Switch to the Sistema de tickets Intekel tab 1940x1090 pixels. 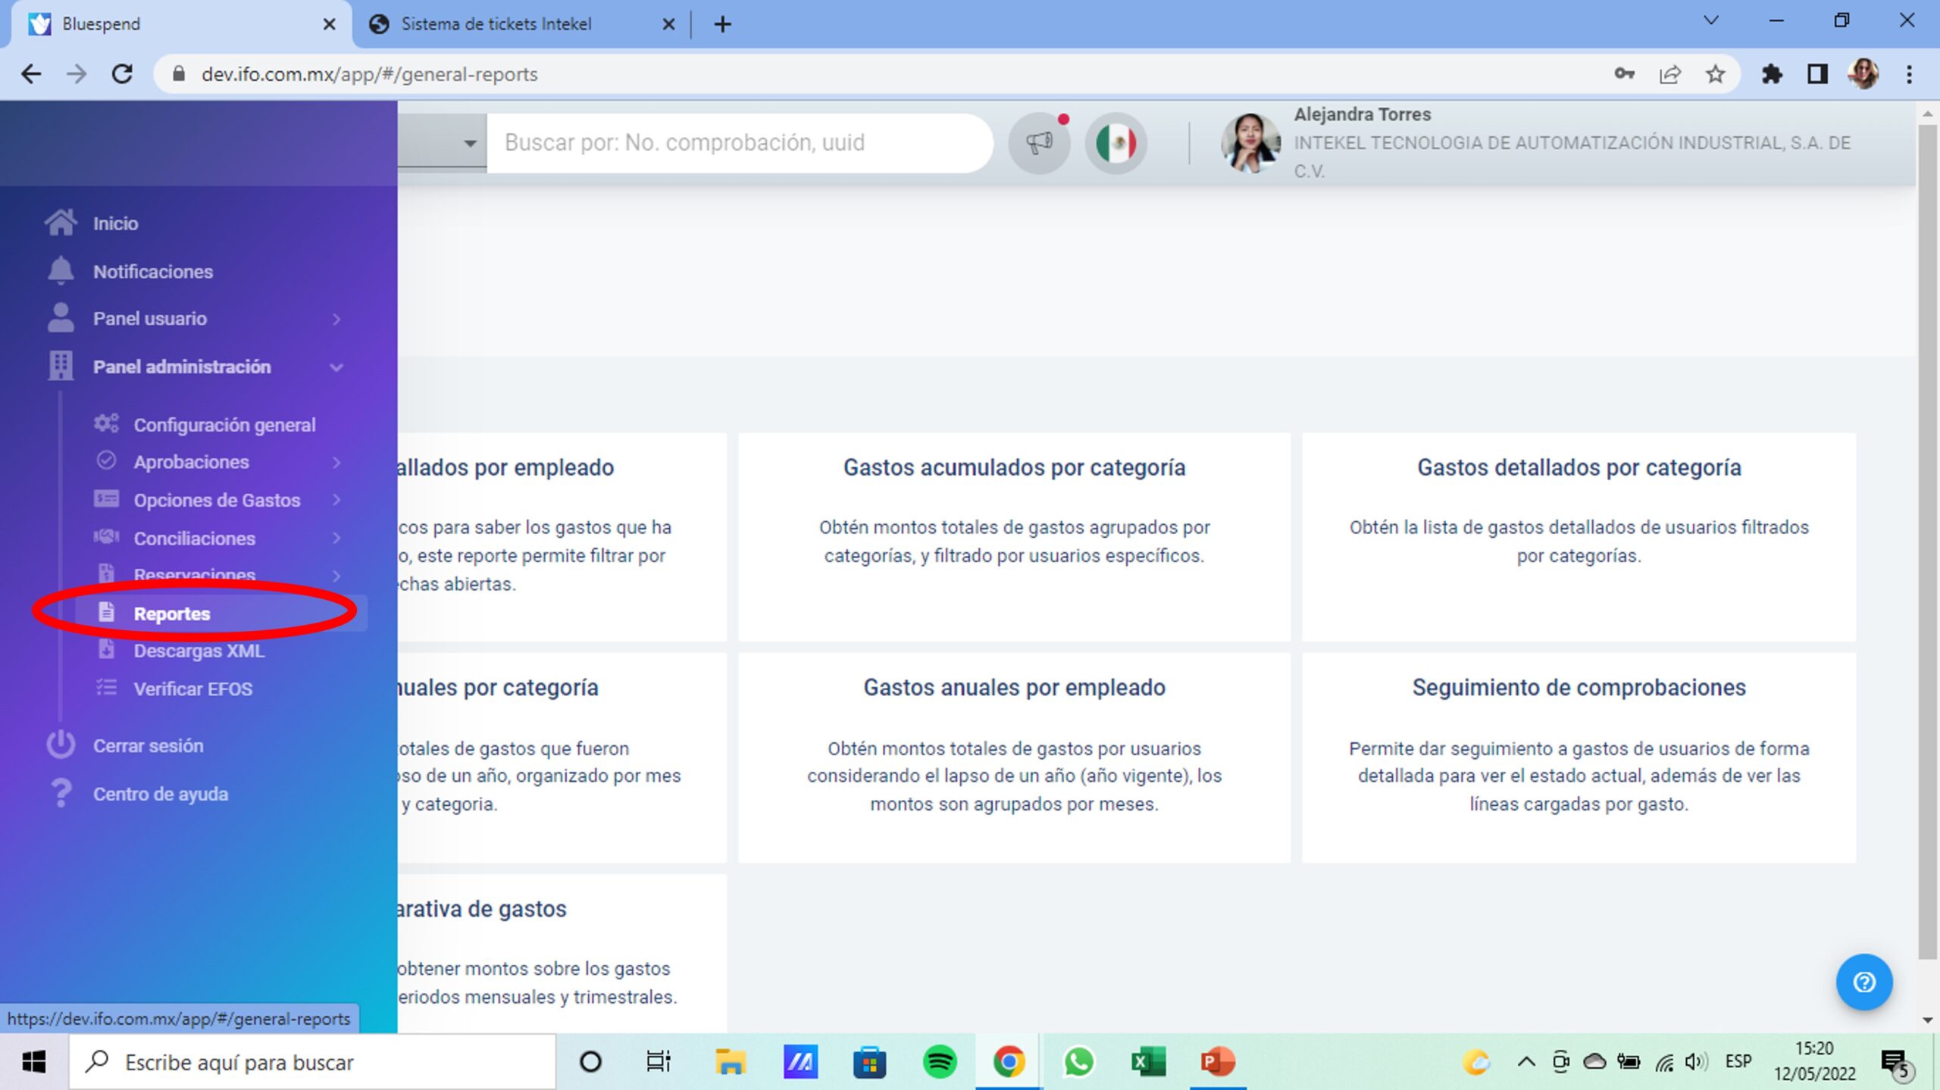pyautogui.click(x=496, y=24)
